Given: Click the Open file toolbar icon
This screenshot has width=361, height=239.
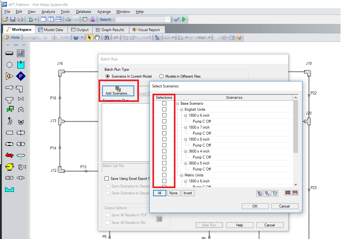Looking at the screenshot, I should coord(5,19).
